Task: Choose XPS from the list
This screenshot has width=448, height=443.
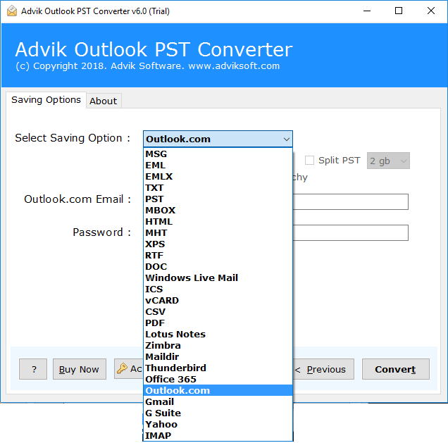Action: [218, 244]
